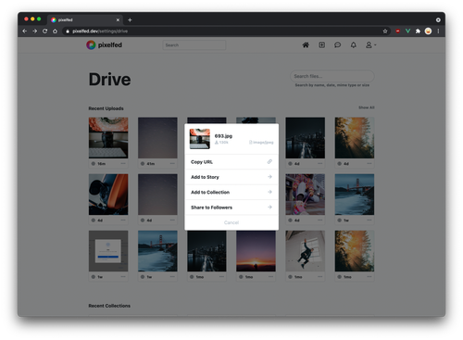The height and width of the screenshot is (340, 463).
Task: Open a new browser tab
Action: 130,19
